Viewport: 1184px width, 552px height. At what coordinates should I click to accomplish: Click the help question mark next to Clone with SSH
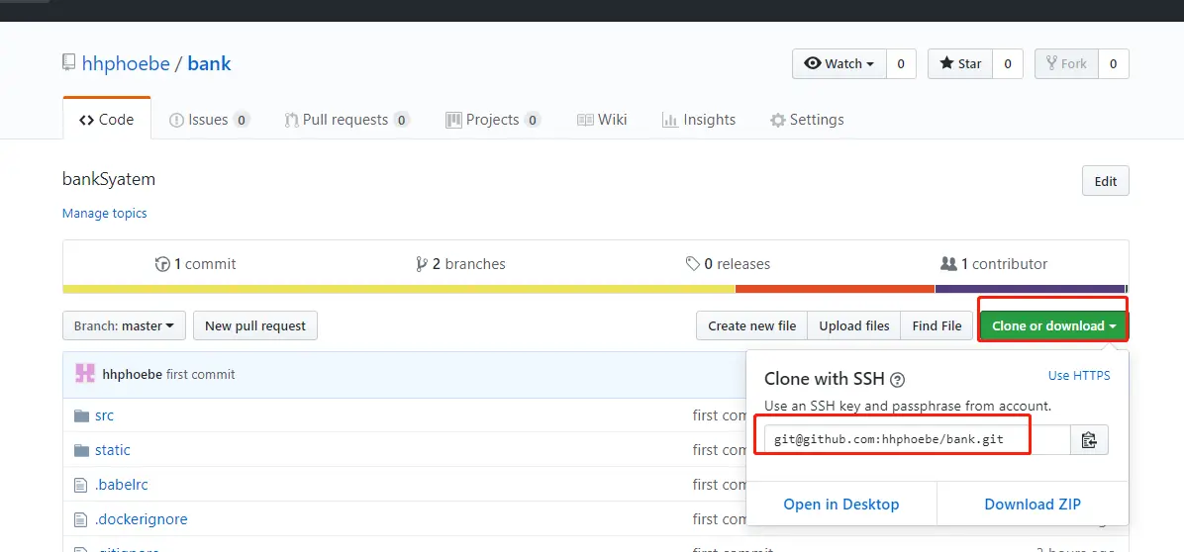(x=898, y=379)
